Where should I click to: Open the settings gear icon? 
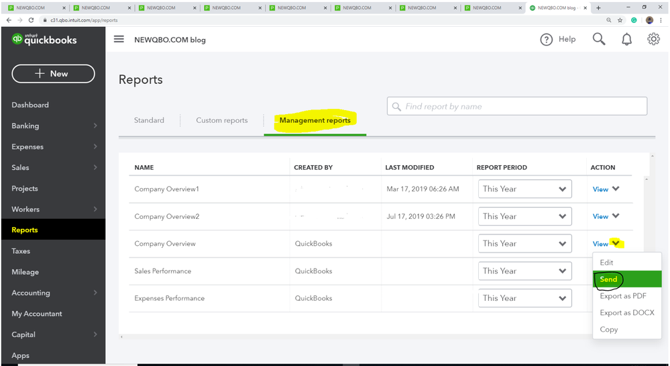(653, 39)
